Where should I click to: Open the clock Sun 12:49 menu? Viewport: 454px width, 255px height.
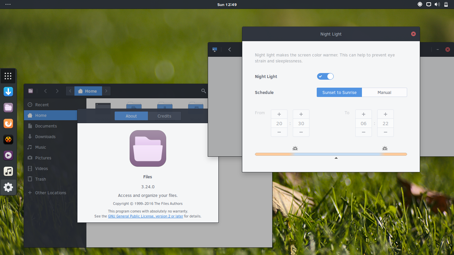point(227,5)
